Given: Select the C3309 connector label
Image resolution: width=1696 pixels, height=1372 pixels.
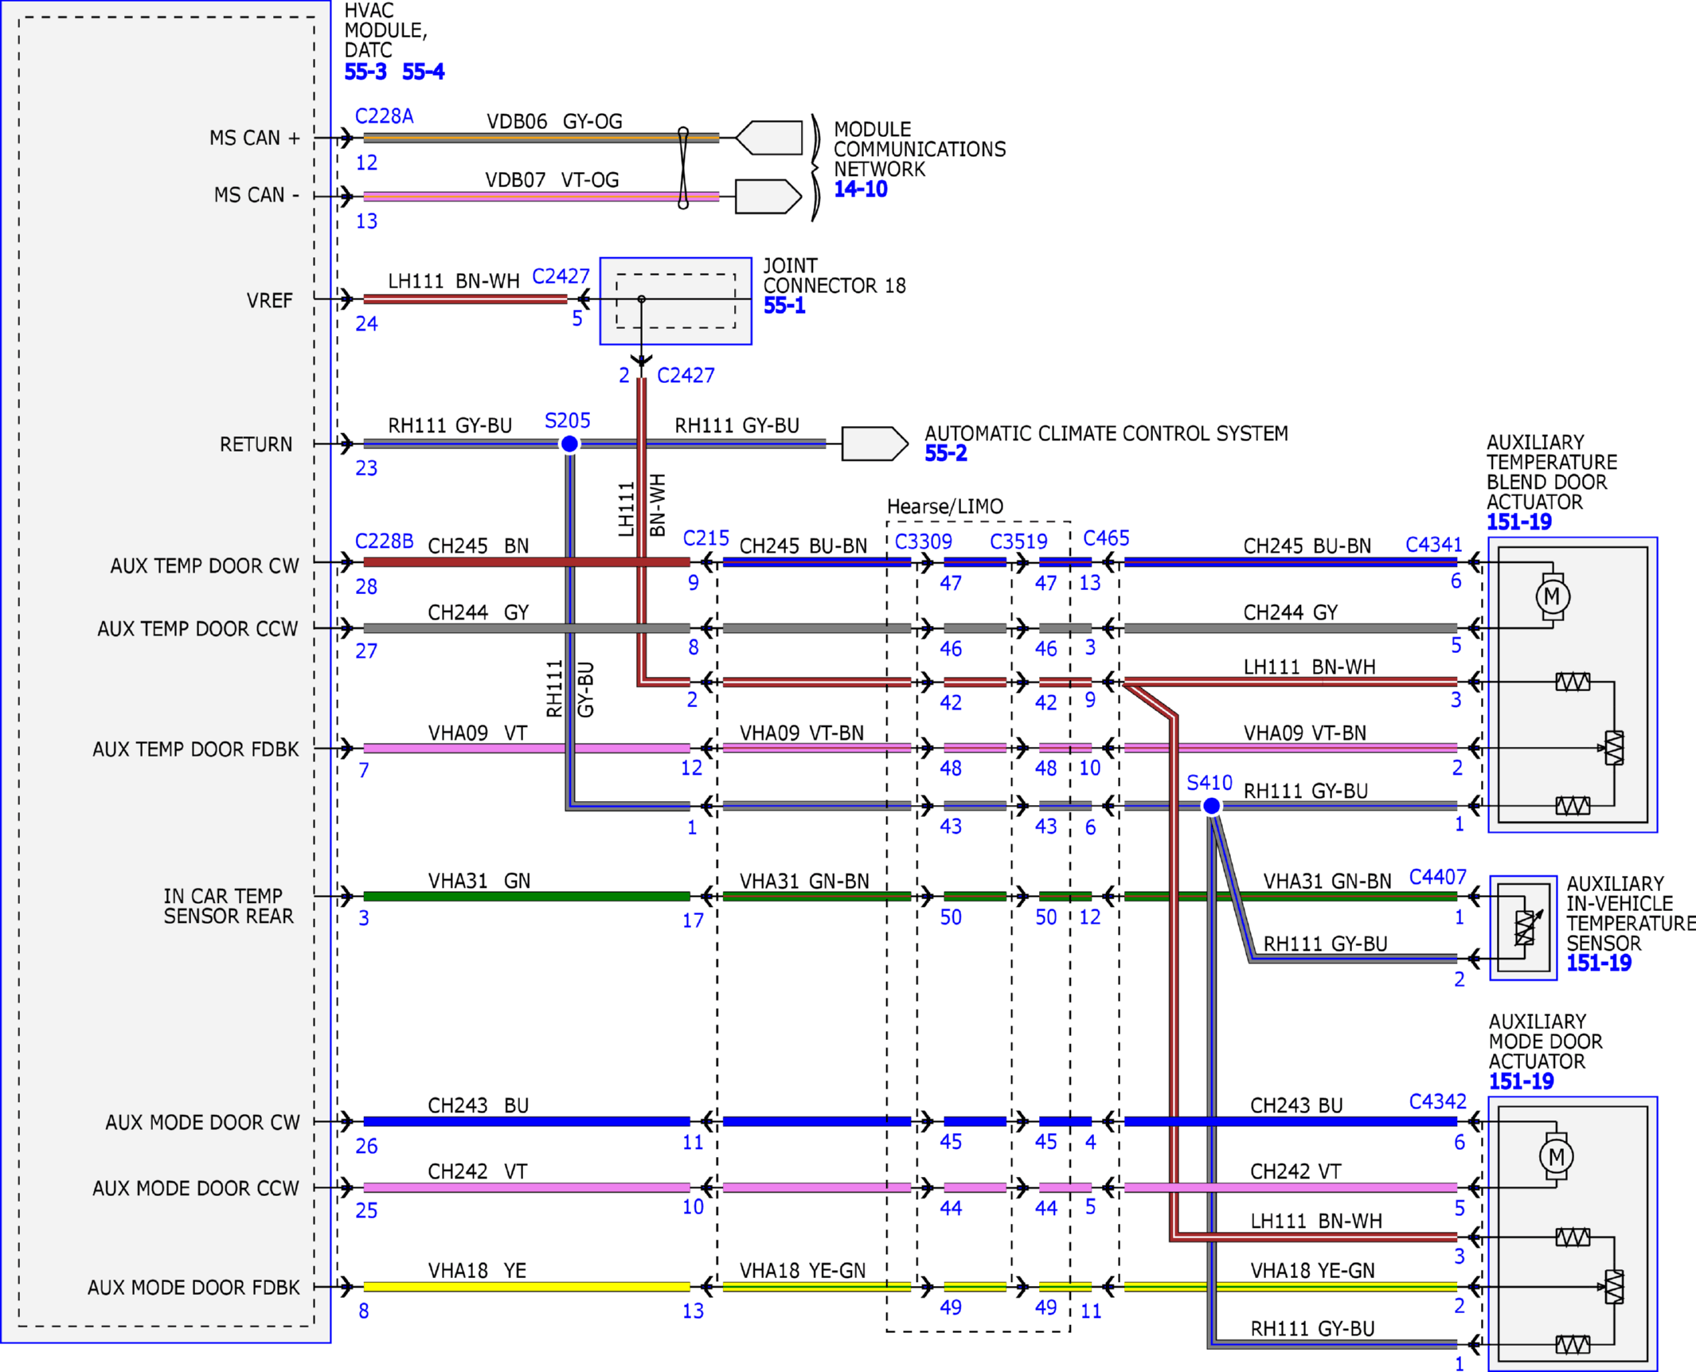Looking at the screenshot, I should [x=923, y=541].
